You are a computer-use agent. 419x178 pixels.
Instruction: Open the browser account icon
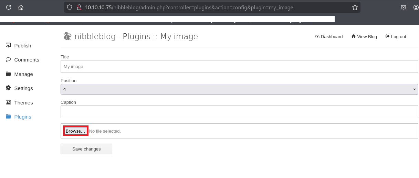(416, 7)
